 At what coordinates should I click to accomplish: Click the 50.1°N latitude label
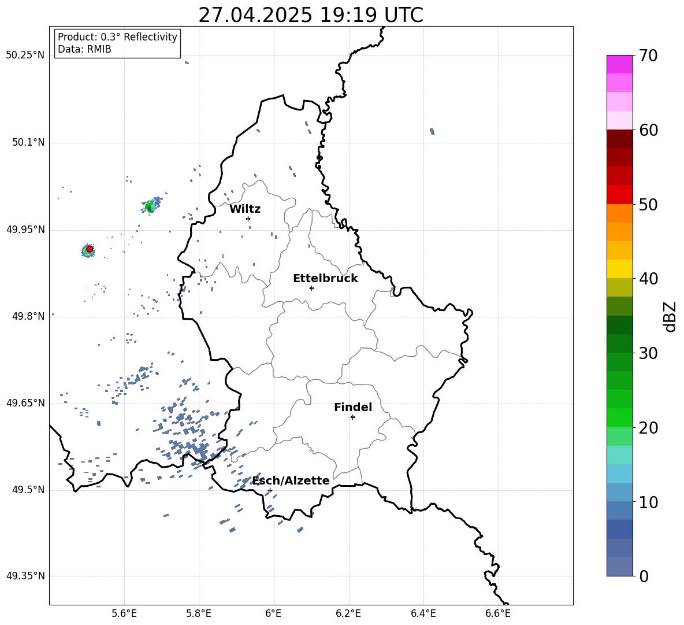pos(28,143)
